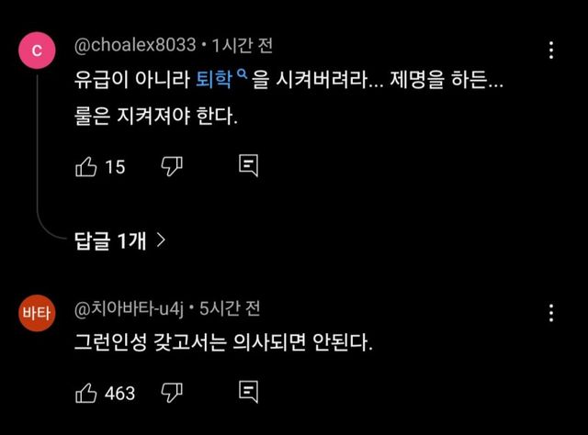Viewport: 588px width, 435px height.
Task: Click the 463 like count
Action: [120, 394]
